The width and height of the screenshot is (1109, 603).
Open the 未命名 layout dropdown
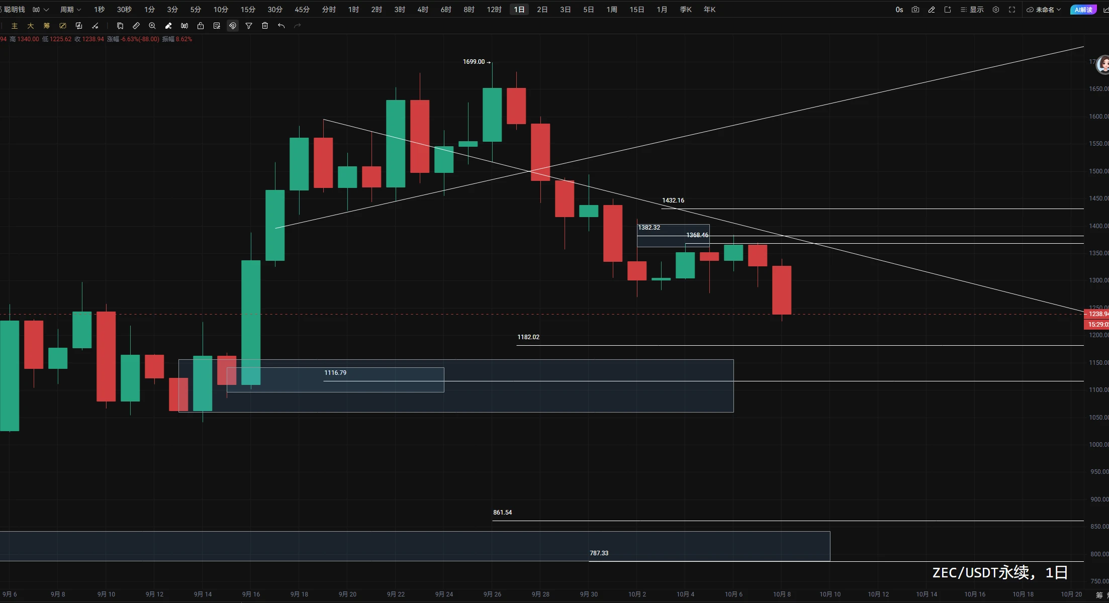(x=1044, y=10)
